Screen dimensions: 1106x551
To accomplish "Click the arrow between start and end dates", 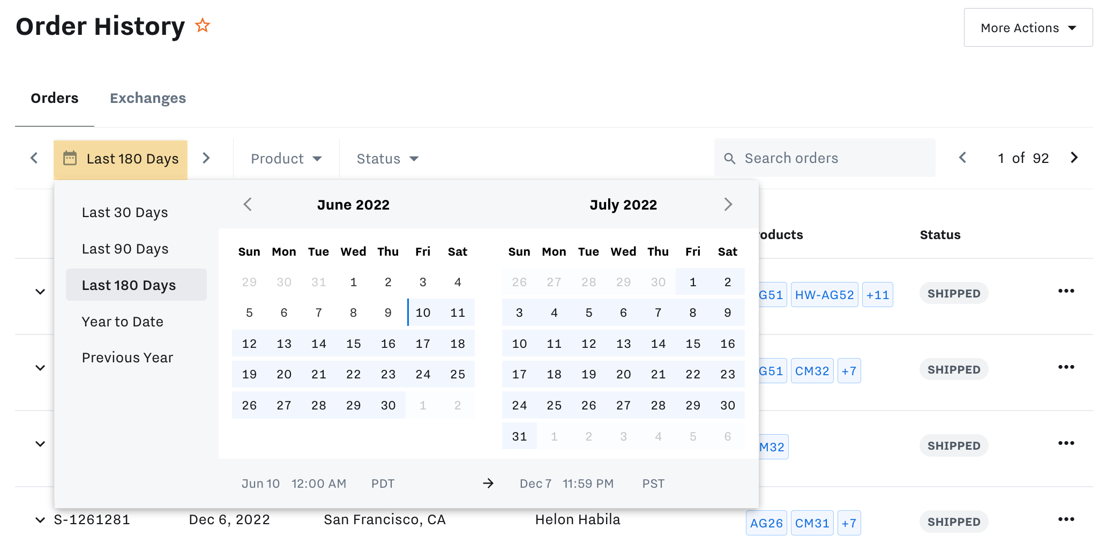I will [x=488, y=483].
